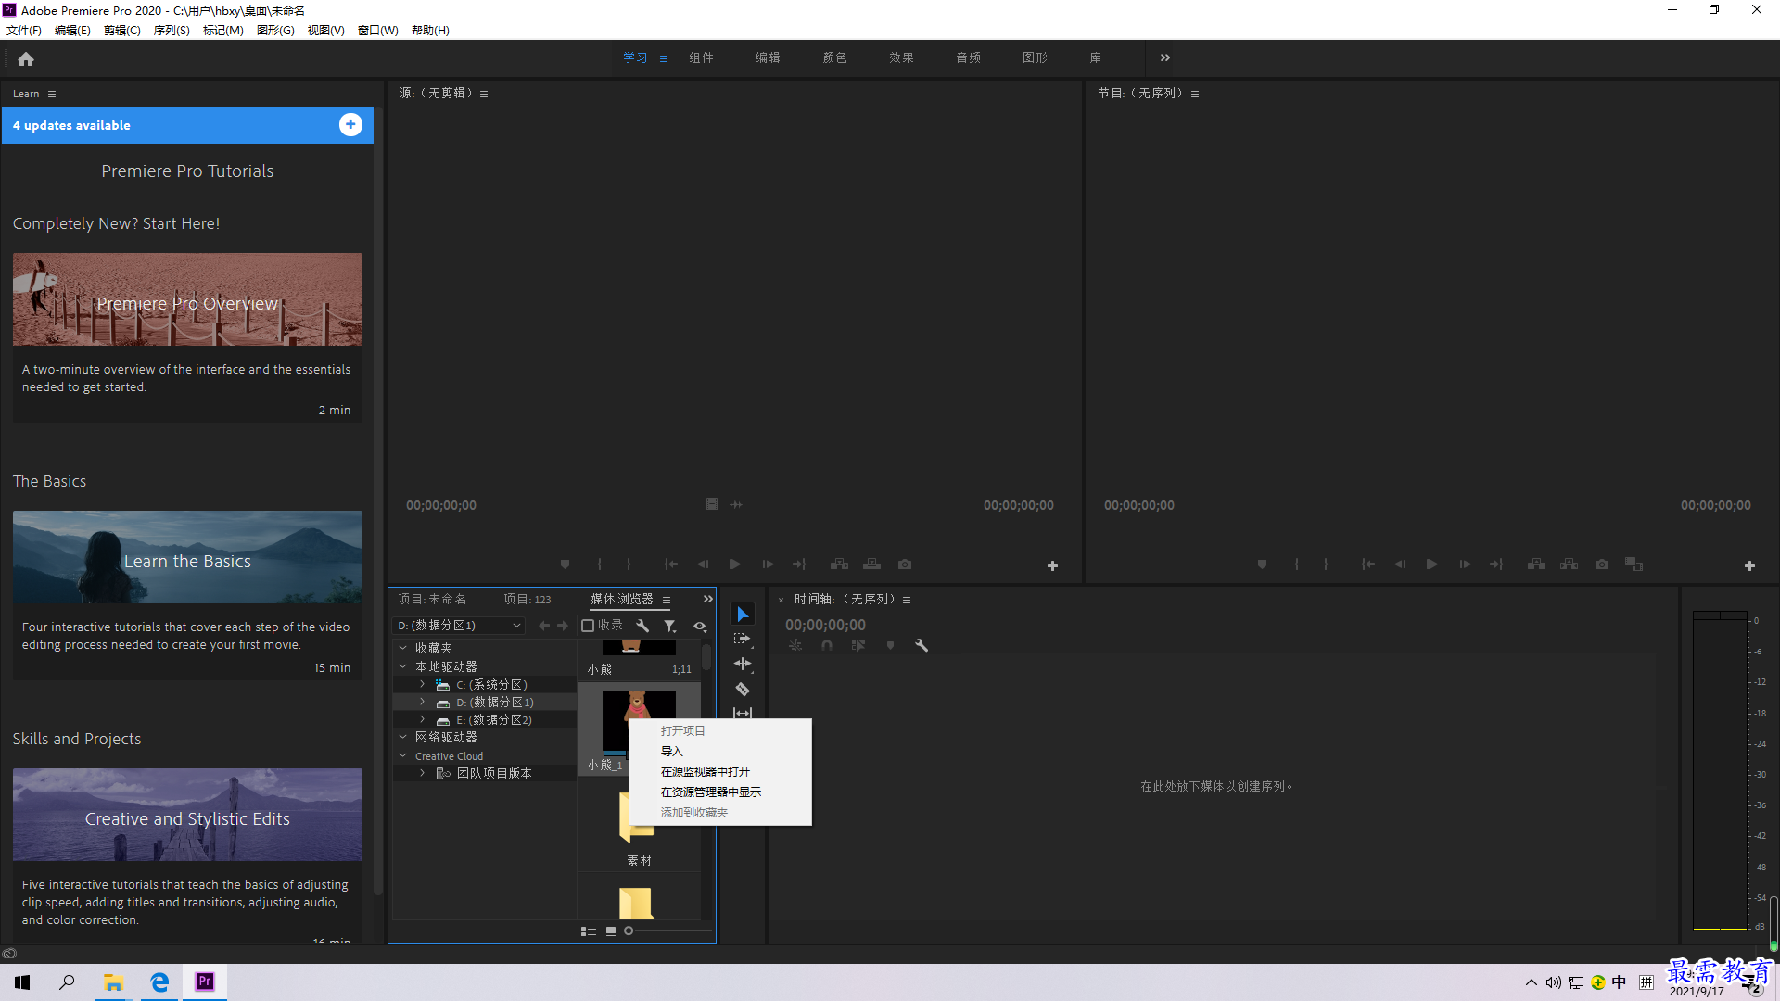Viewport: 1780px width, 1001px height.
Task: Expand the D: (数据分区1) drive
Action: 423,702
